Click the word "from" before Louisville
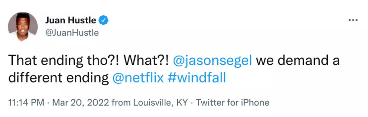This screenshot has width=368, height=117. coord(121,103)
